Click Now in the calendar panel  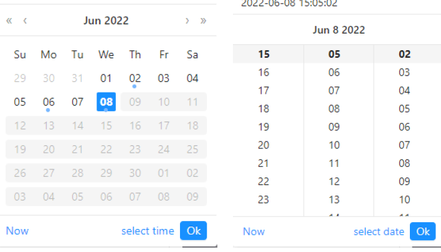coord(17,231)
